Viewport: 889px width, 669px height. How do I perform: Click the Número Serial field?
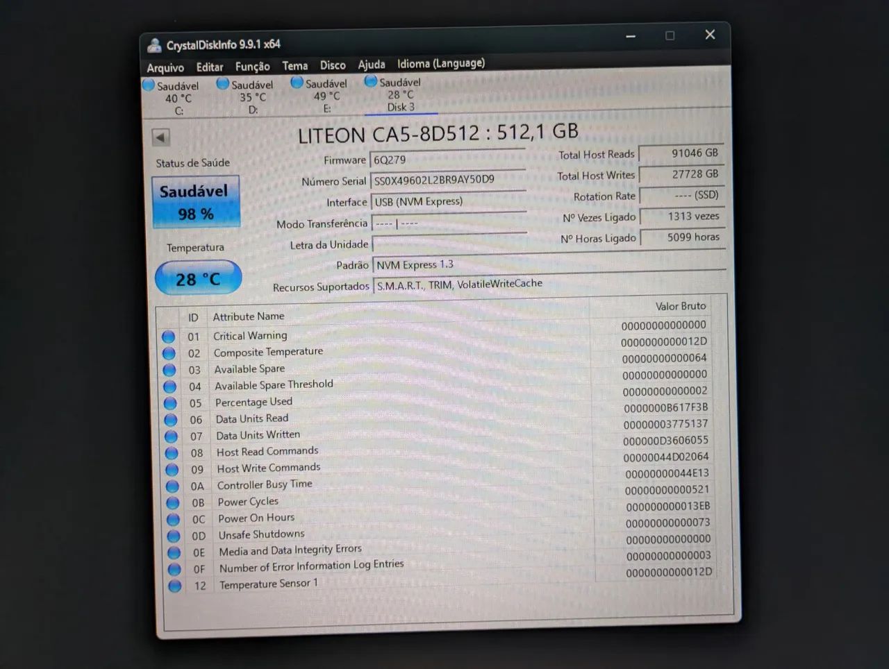(448, 180)
